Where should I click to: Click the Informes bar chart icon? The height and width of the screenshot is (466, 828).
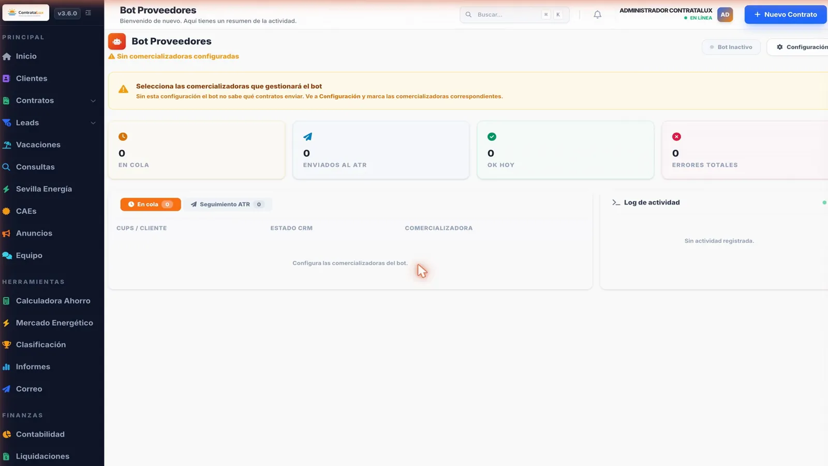click(x=7, y=367)
